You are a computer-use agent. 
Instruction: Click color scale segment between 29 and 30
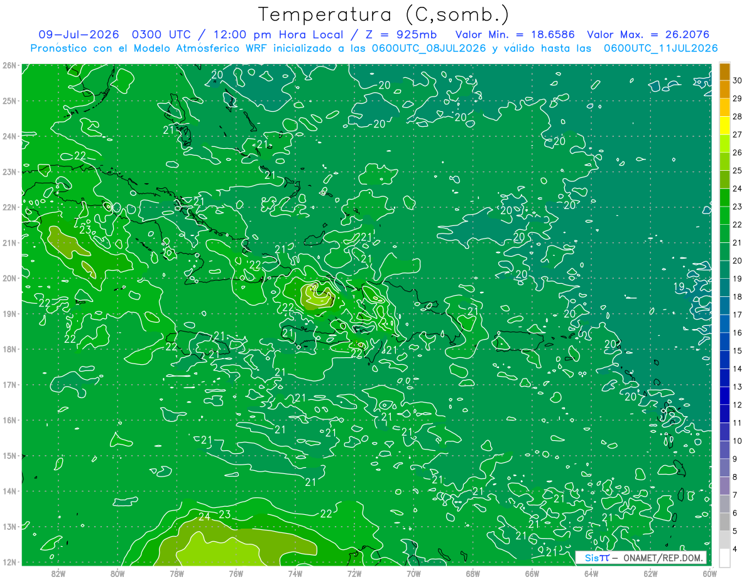(x=724, y=89)
